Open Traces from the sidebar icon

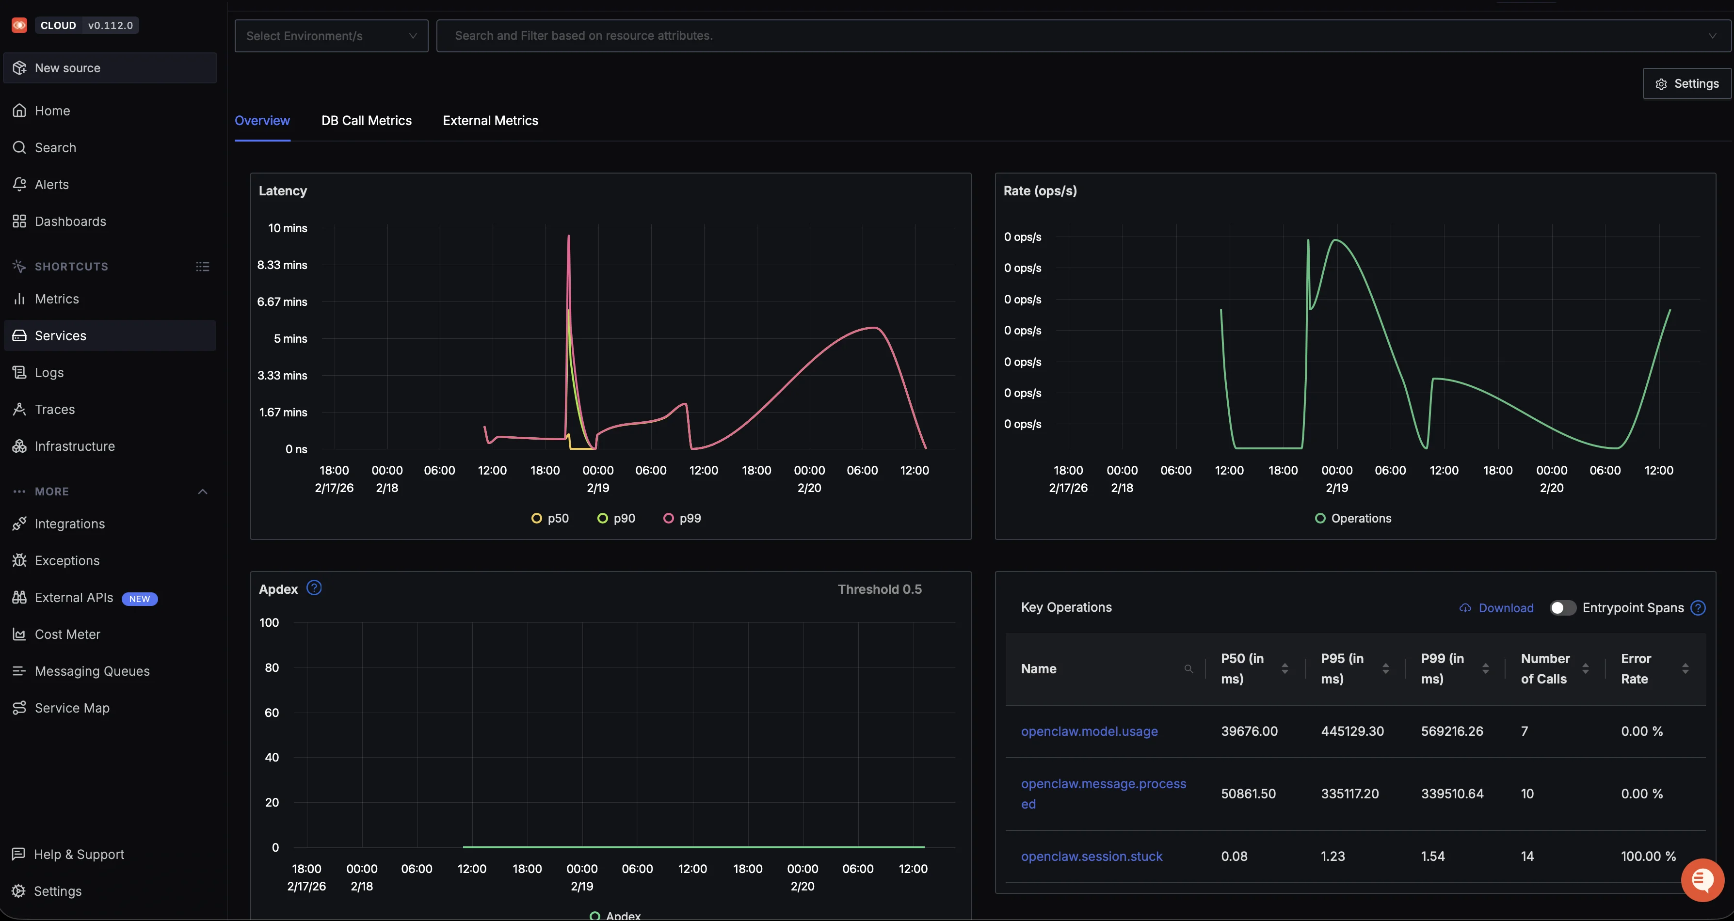19,408
